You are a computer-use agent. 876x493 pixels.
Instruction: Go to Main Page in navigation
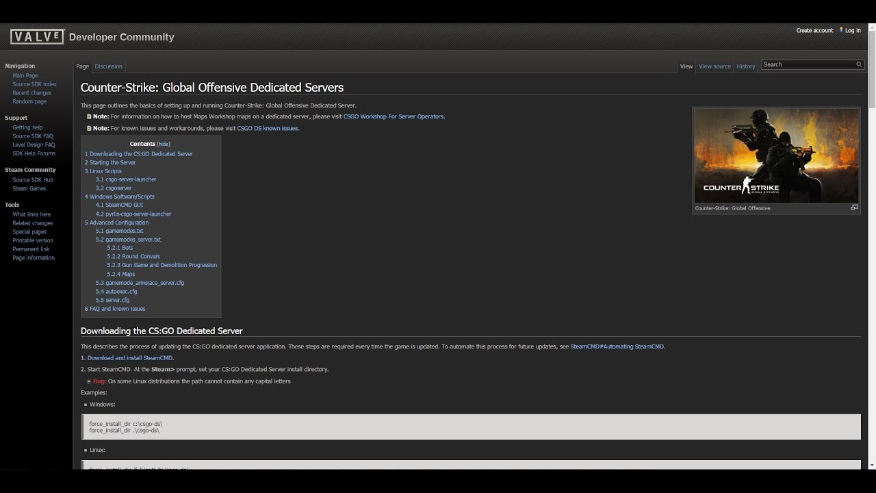(x=25, y=75)
